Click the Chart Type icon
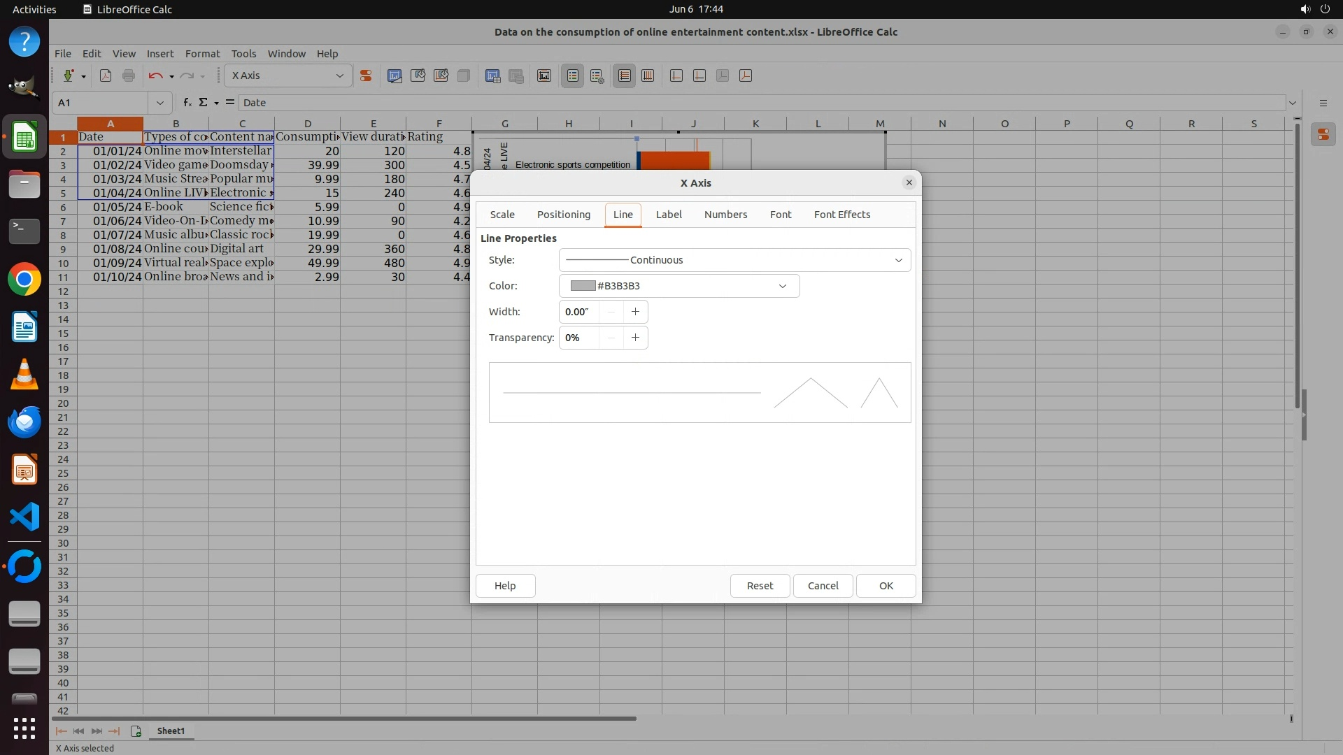This screenshot has height=755, width=1343. coord(395,75)
